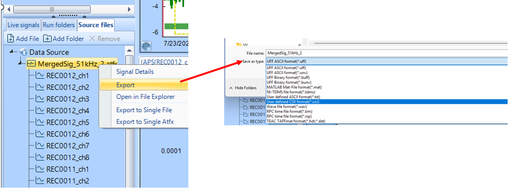This screenshot has width=510, height=191.
Task: Click the Add Folder button
Action: coord(64,39)
